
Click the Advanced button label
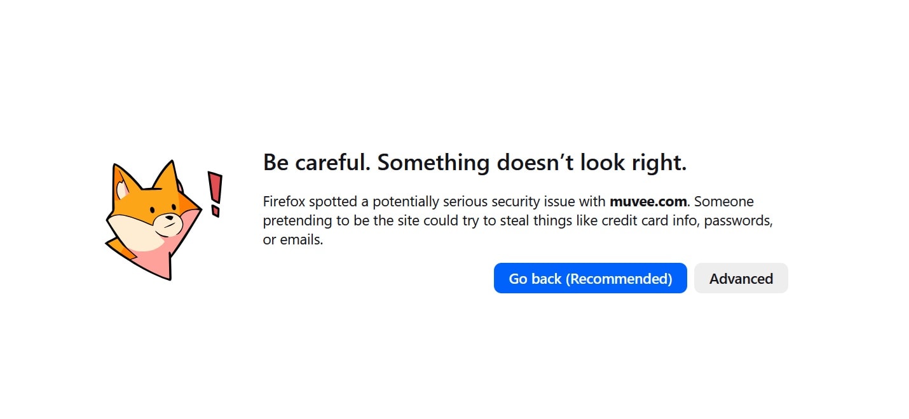[741, 278]
